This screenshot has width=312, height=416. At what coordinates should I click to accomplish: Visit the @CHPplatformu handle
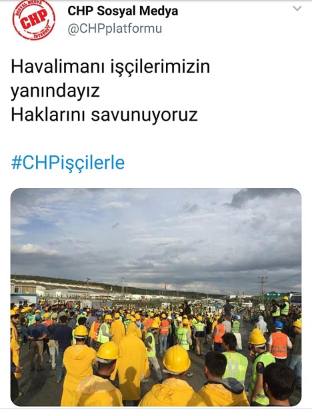[x=115, y=29]
